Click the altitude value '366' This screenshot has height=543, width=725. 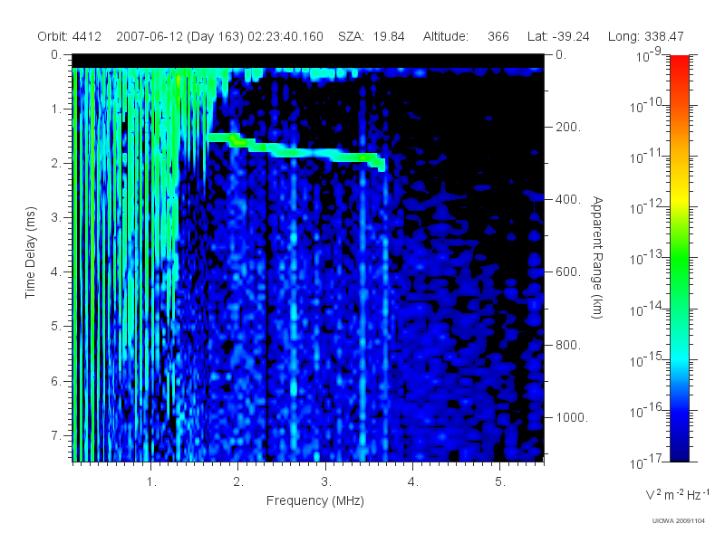click(x=498, y=36)
